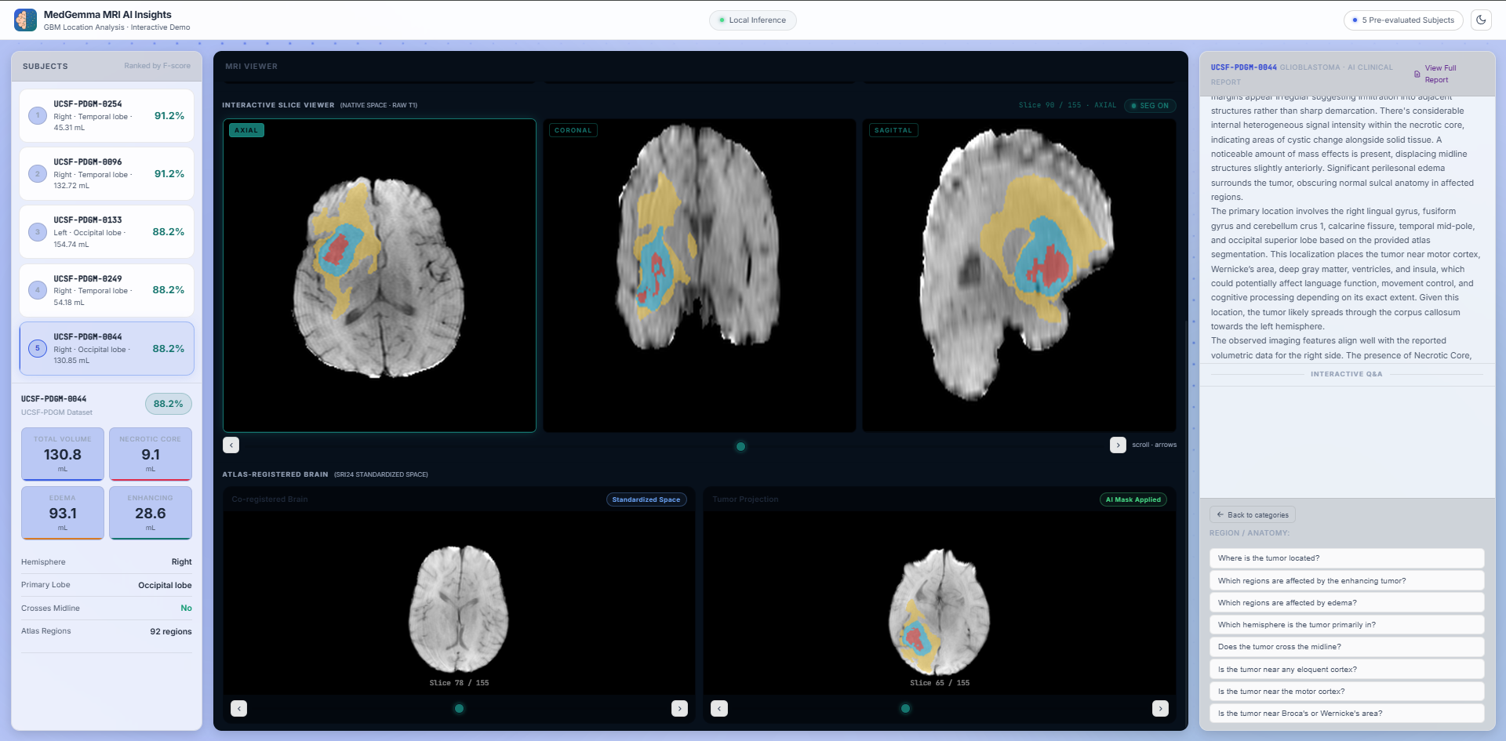Image resolution: width=1506 pixels, height=741 pixels.
Task: Ask 'Where is the tumor located?' question
Action: click(1347, 558)
